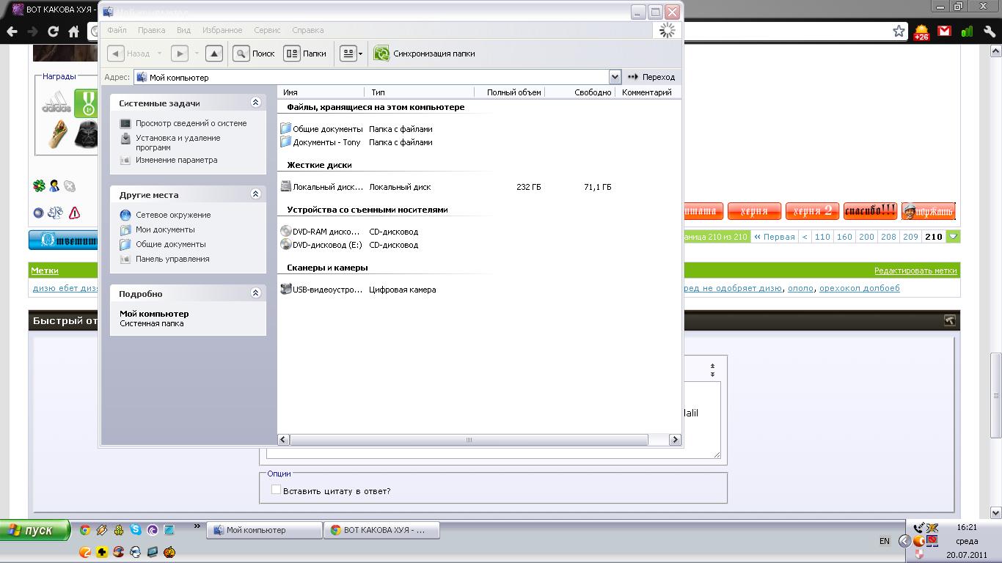
Task: Open the Вид menu
Action: [183, 30]
